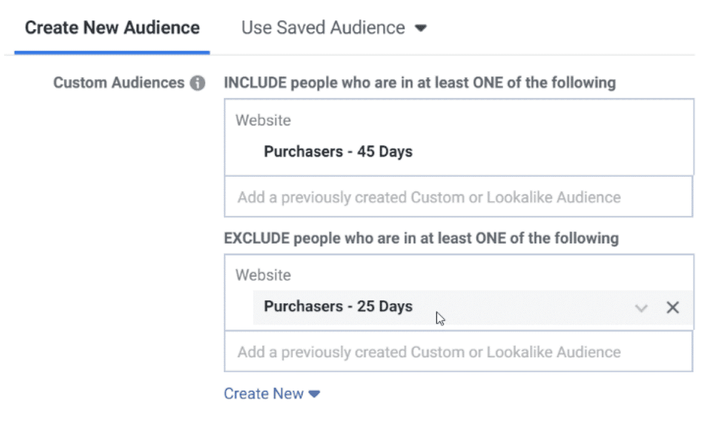Remove Purchasers - 25 Days with the X
Screen dimensions: 717x425
point(672,307)
